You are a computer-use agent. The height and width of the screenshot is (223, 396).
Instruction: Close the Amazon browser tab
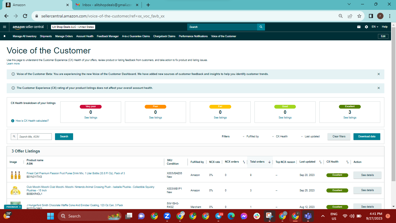click(68, 5)
